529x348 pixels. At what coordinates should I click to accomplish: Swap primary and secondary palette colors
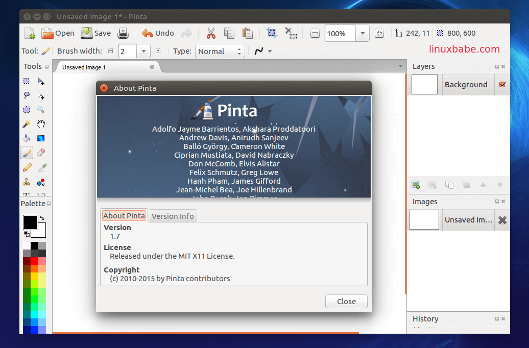pyautogui.click(x=42, y=218)
